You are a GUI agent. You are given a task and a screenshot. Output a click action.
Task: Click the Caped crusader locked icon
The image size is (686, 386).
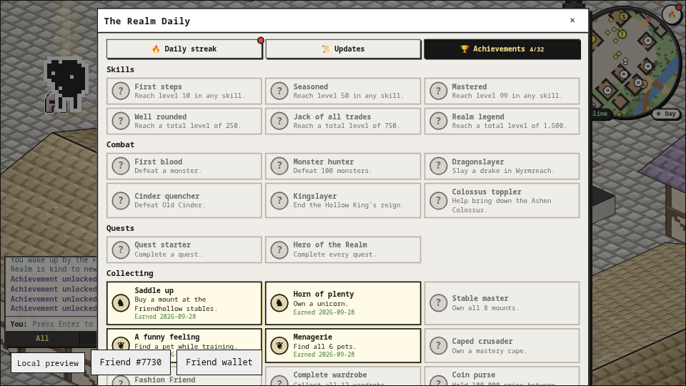click(438, 345)
